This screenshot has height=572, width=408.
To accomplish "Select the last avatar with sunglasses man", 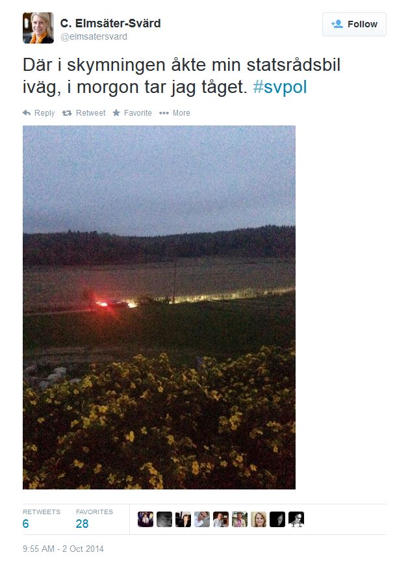I will tap(296, 519).
